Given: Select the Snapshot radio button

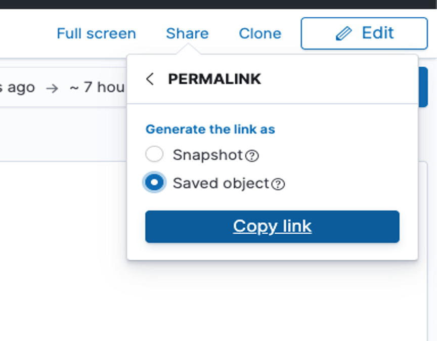Looking at the screenshot, I should tap(154, 154).
